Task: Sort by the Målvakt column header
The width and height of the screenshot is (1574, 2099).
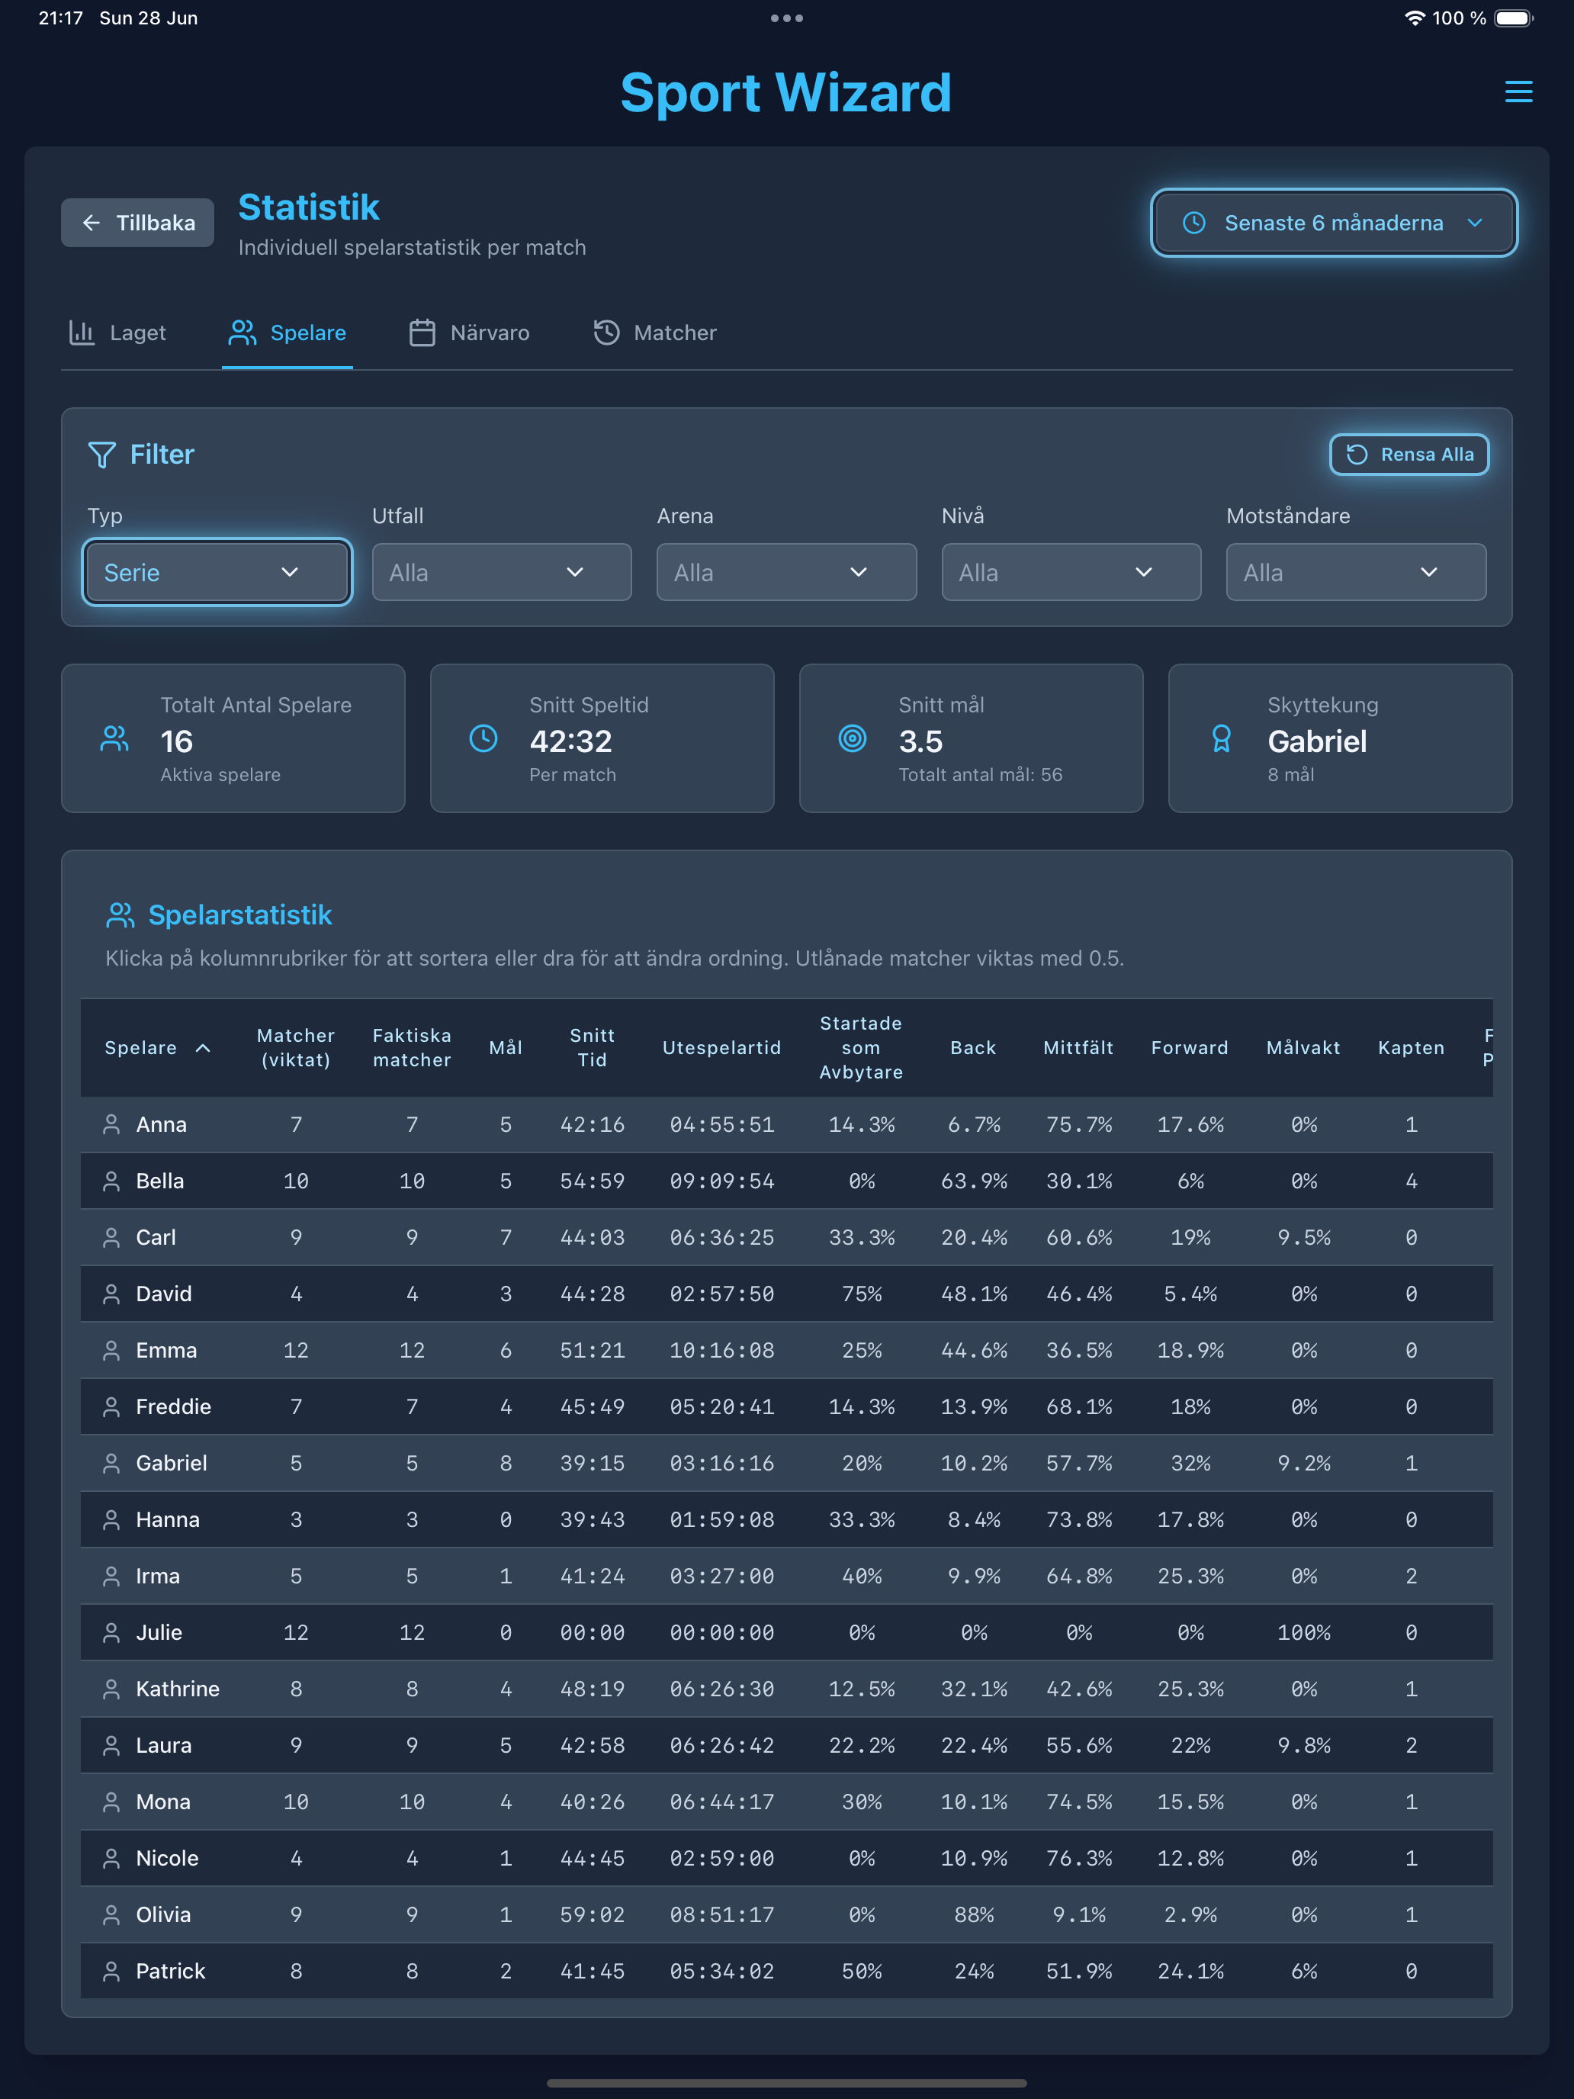Action: 1303,1049
